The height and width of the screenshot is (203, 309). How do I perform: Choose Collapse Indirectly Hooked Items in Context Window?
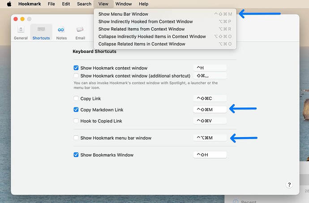tap(165, 36)
